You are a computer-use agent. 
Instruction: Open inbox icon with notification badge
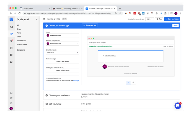11,41
